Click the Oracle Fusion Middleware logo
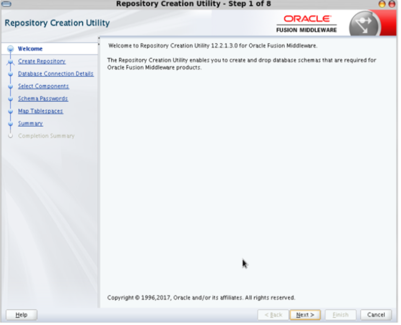The height and width of the screenshot is (325, 401). tap(306, 24)
